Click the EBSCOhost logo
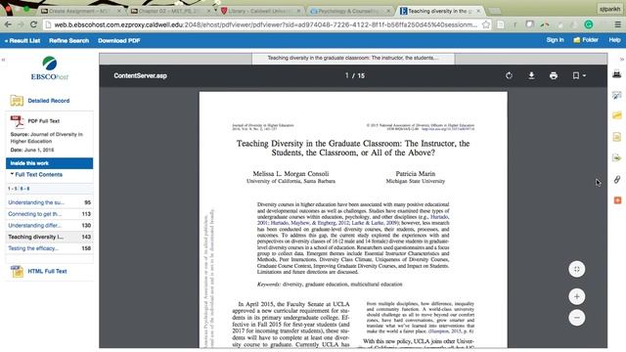The width and height of the screenshot is (626, 352). pos(50,68)
